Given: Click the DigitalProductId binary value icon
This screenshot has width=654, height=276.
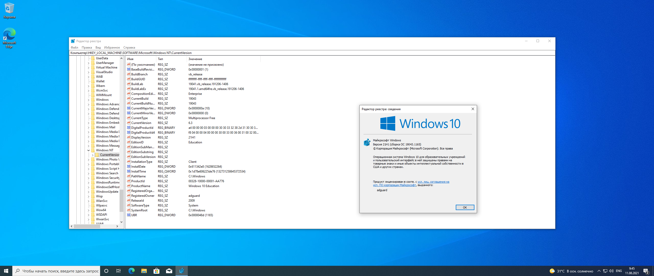Looking at the screenshot, I should [129, 128].
